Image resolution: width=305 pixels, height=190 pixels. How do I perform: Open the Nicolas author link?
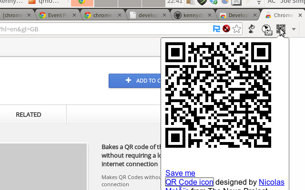pyautogui.click(x=272, y=182)
